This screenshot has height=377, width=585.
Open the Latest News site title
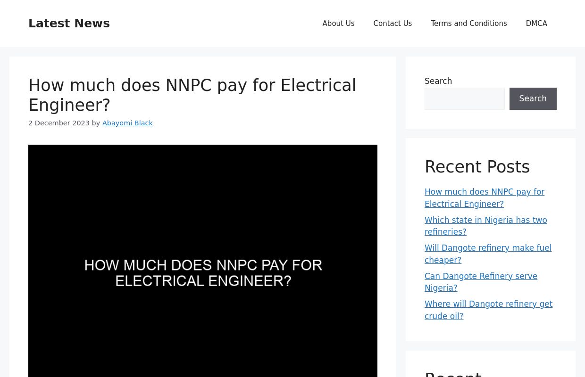(69, 24)
